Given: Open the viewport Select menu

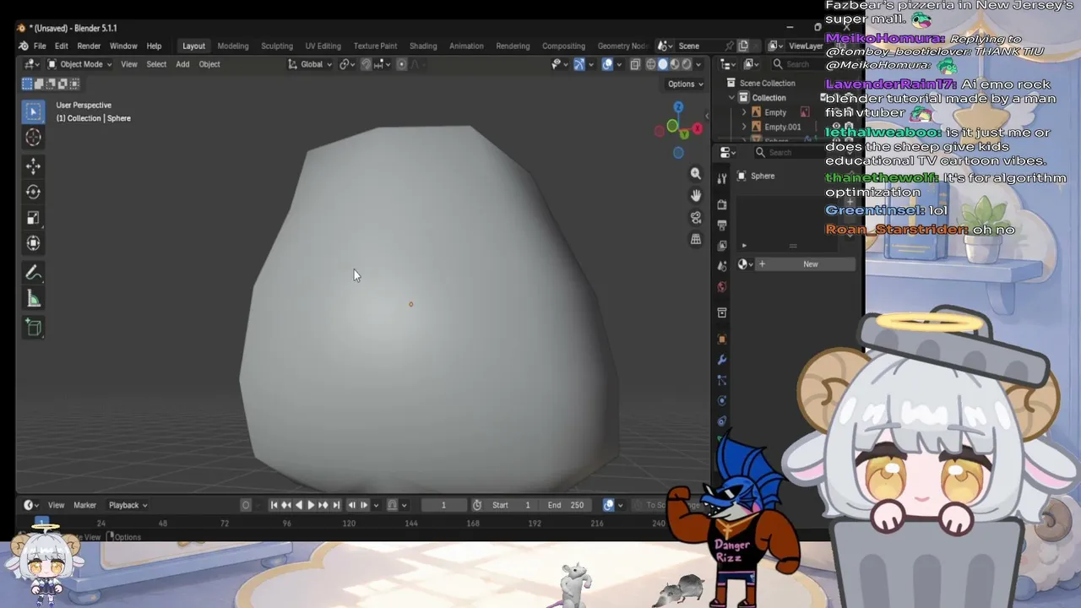Looking at the screenshot, I should 156,64.
